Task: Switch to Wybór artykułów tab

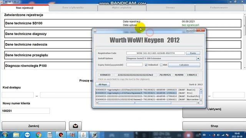Action: (x=122, y=8)
